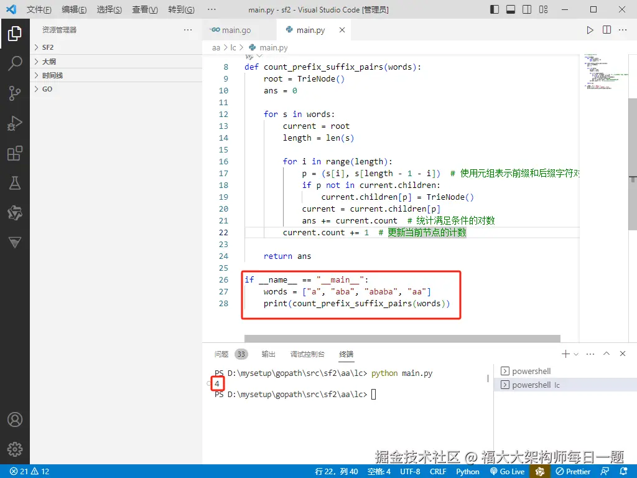Open explorer panel more actions ellipsis
The height and width of the screenshot is (478, 637).
(x=188, y=30)
